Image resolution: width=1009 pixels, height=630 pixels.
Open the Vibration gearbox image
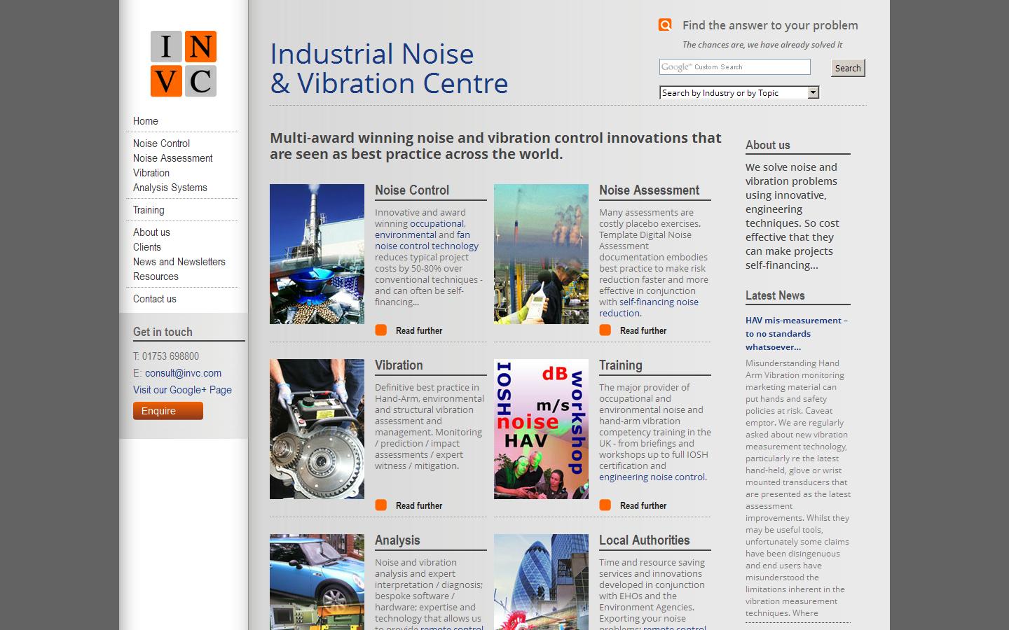[x=317, y=428]
